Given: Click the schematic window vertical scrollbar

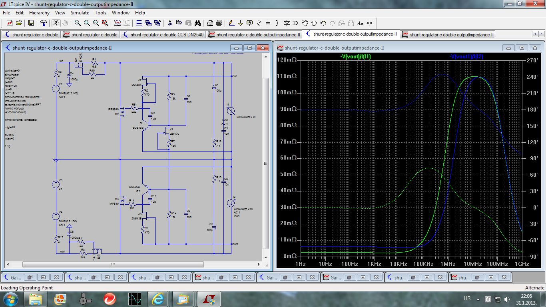Looking at the screenshot, I should 266,163.
